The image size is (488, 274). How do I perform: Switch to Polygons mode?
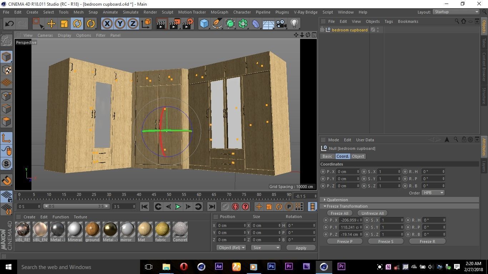point(6,122)
